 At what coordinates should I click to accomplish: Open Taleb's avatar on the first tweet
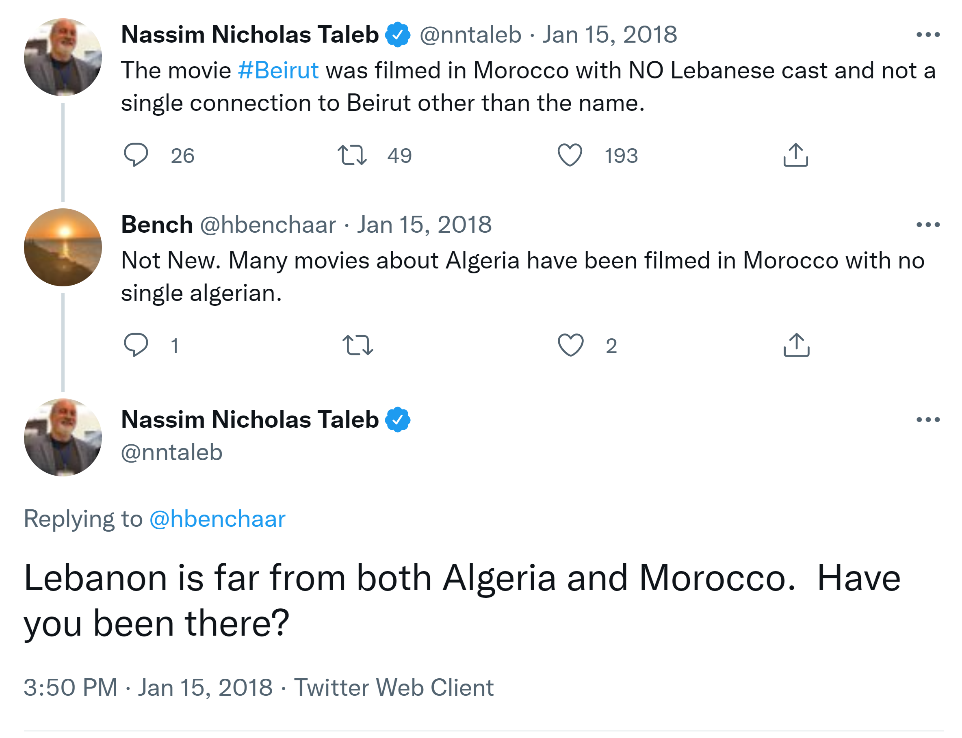pos(63,57)
